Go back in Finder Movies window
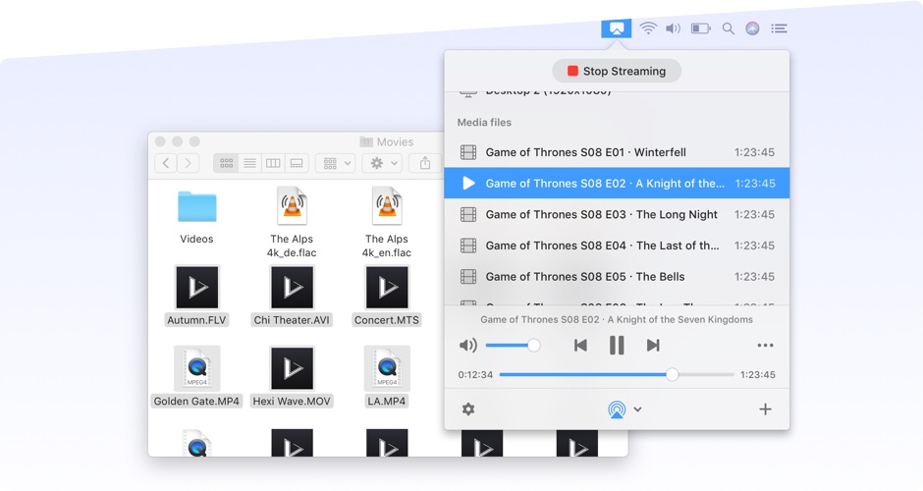Viewport: 923px width, 491px height. point(166,163)
